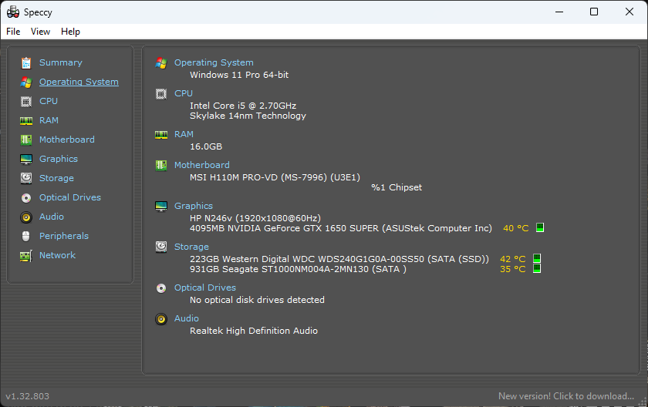The width and height of the screenshot is (648, 407).
Task: Open the File menu
Action: (13, 32)
